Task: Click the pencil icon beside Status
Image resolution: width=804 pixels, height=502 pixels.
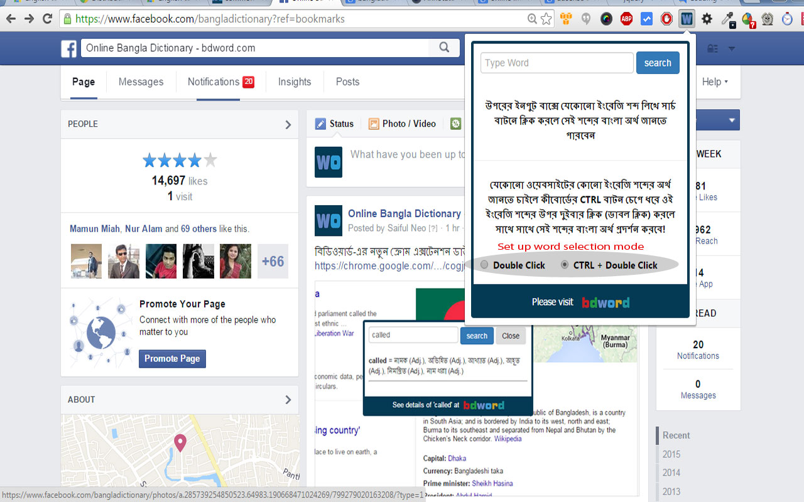Action: coord(320,124)
